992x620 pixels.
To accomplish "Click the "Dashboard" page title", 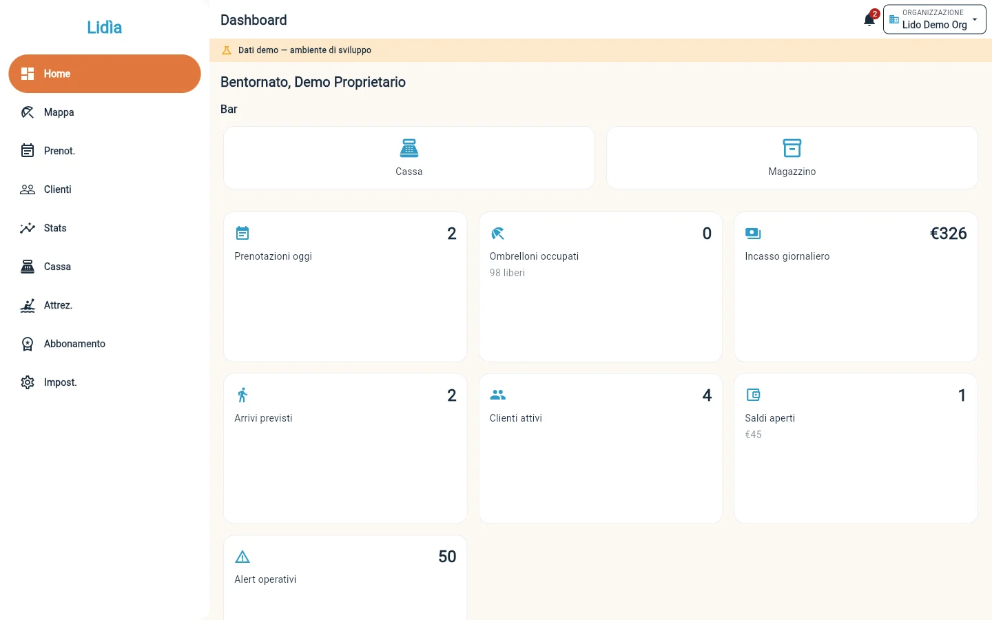I will pos(254,20).
